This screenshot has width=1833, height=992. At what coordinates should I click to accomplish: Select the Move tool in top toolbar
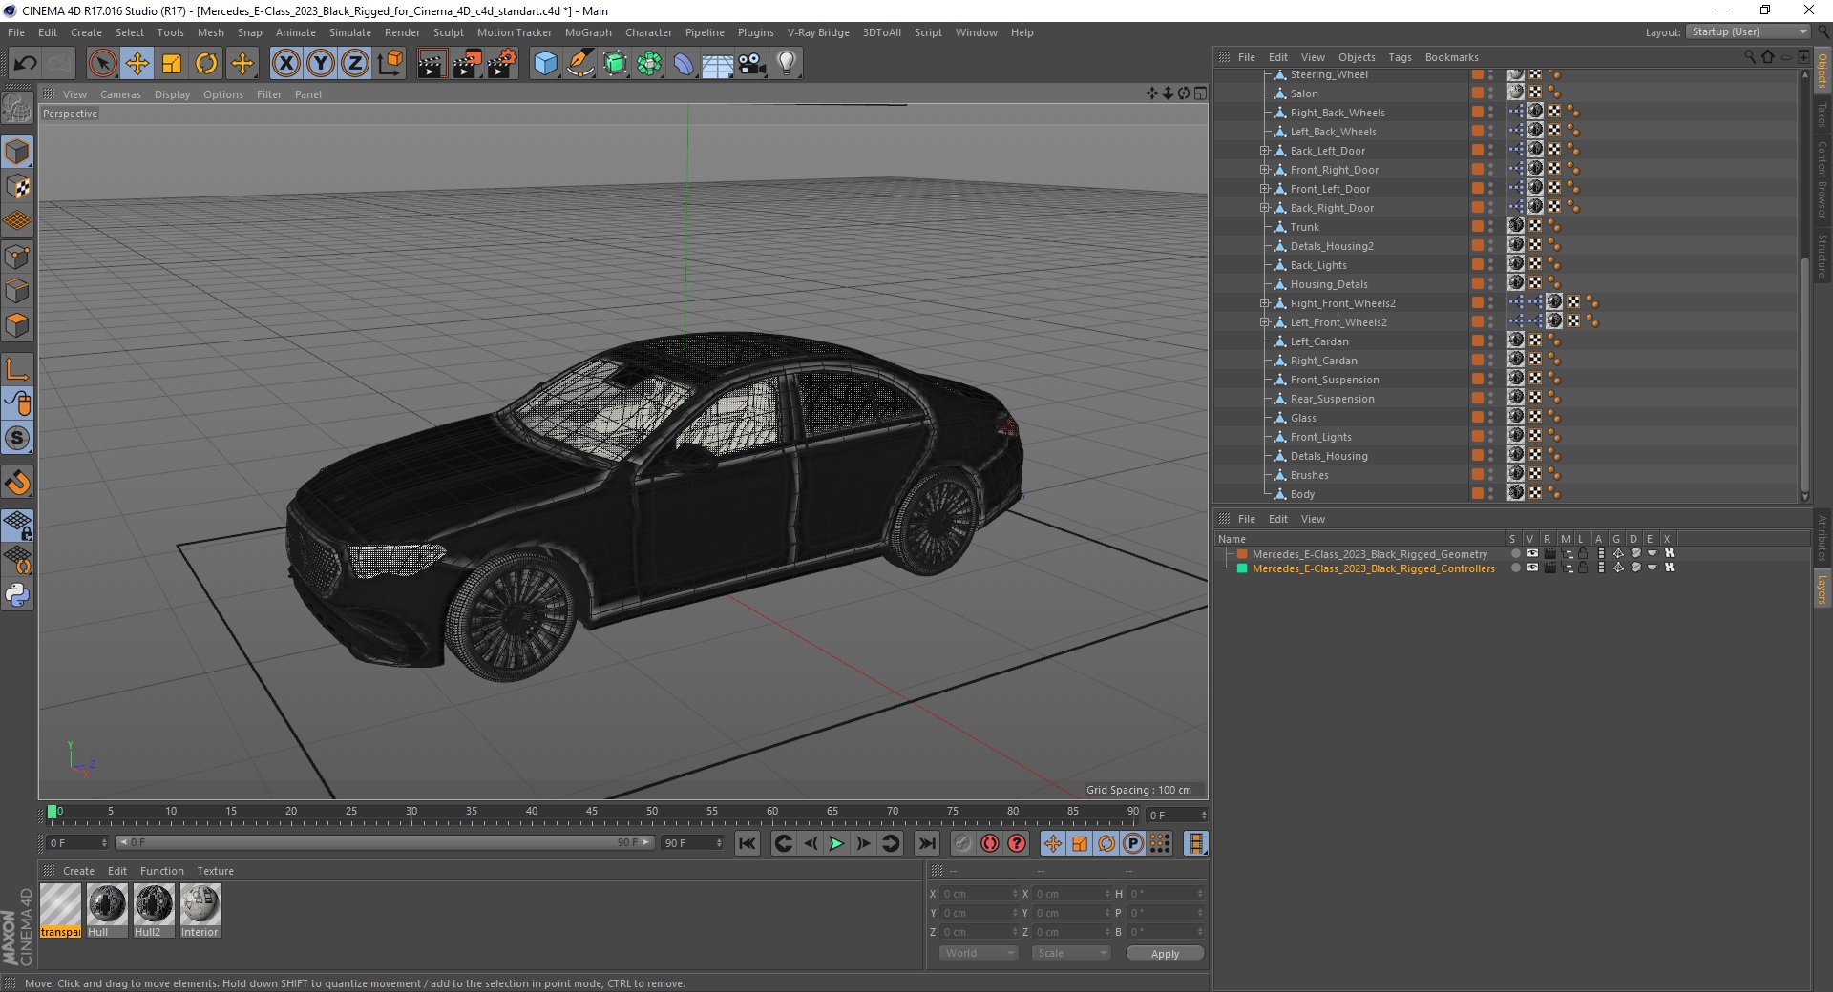[x=137, y=64]
